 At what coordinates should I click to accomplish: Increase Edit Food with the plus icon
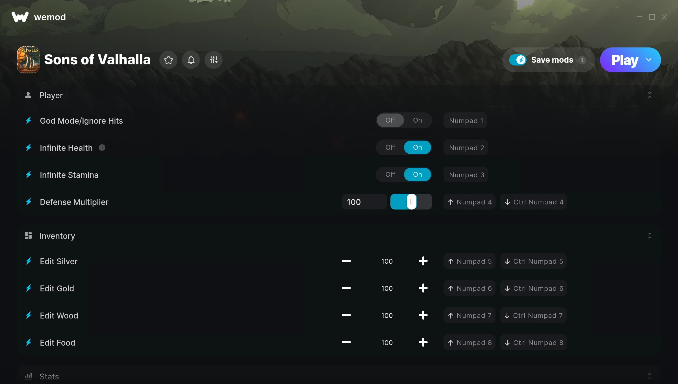coord(423,342)
